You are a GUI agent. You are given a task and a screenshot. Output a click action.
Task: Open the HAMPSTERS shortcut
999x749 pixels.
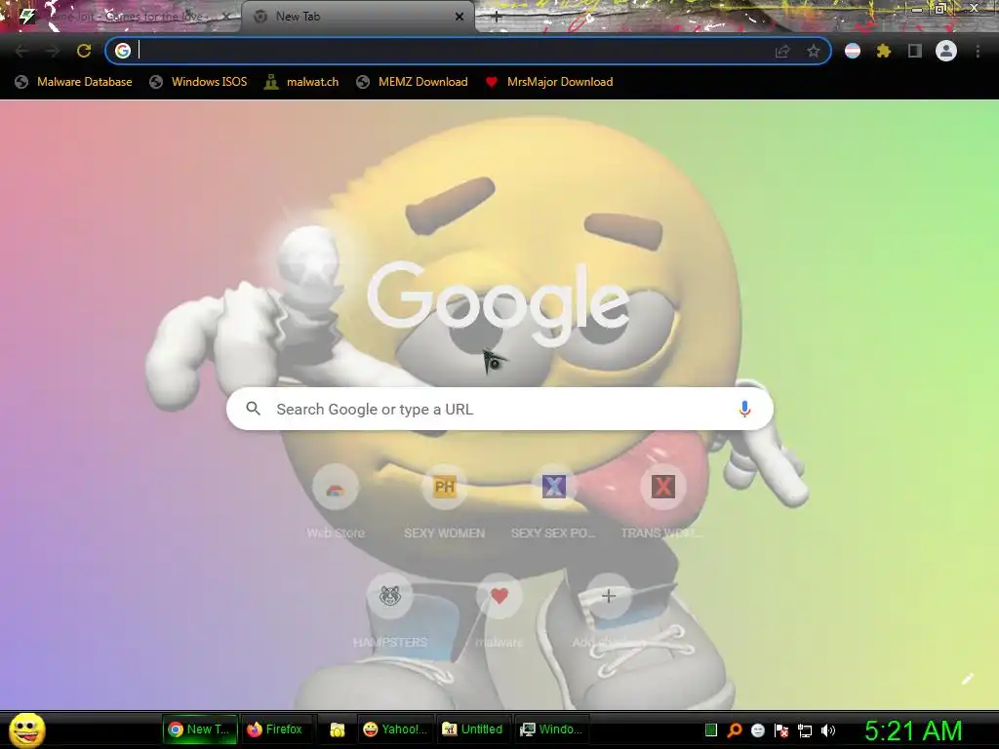[x=390, y=612]
